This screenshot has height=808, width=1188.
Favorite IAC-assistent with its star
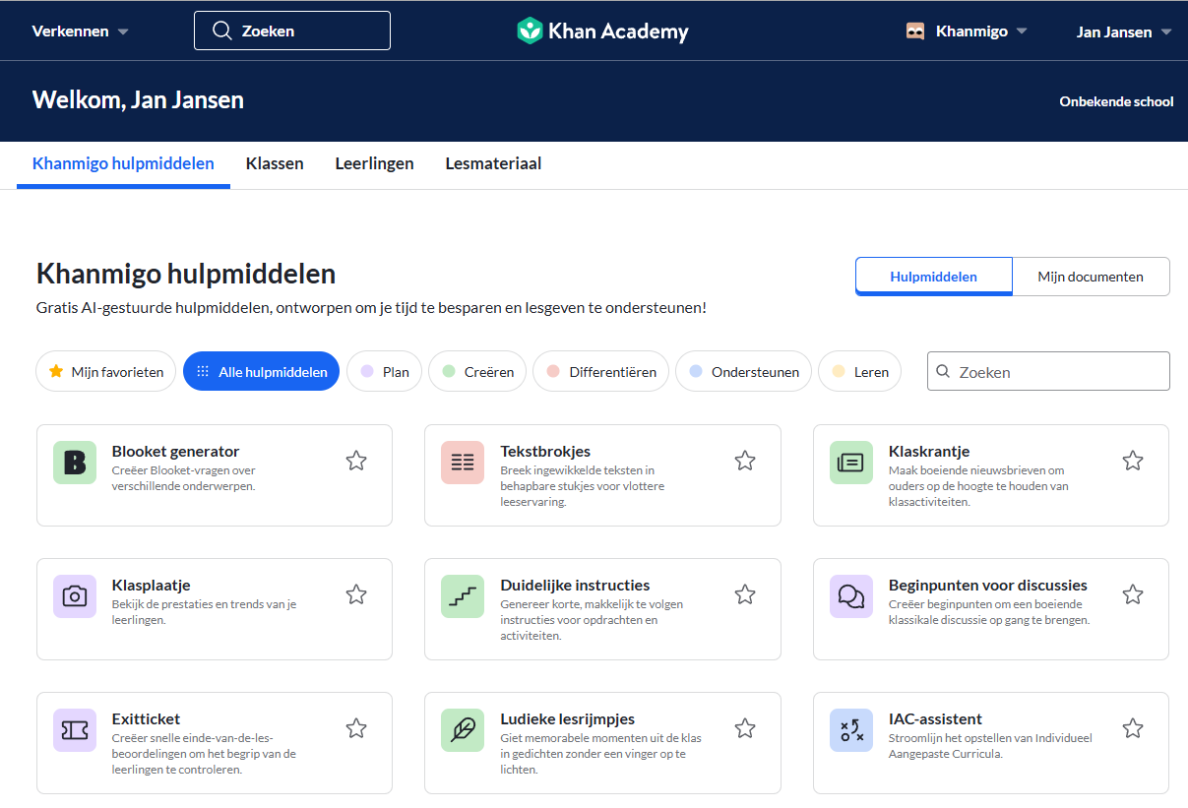(1133, 728)
